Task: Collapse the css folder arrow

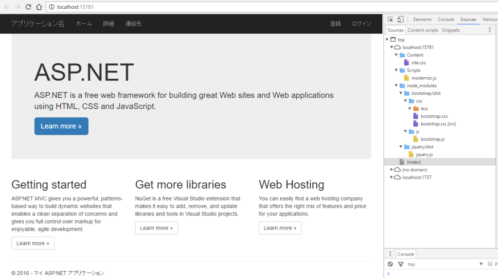Action: [x=406, y=101]
